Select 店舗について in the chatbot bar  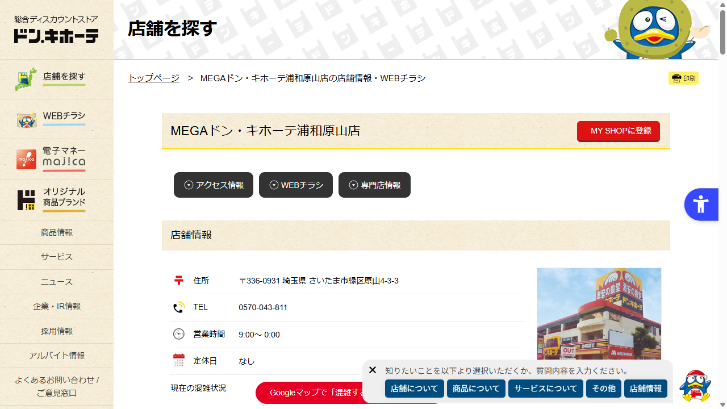point(414,389)
